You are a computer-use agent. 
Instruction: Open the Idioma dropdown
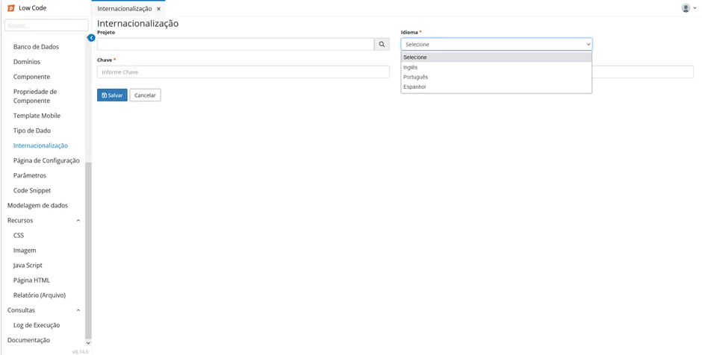click(497, 44)
